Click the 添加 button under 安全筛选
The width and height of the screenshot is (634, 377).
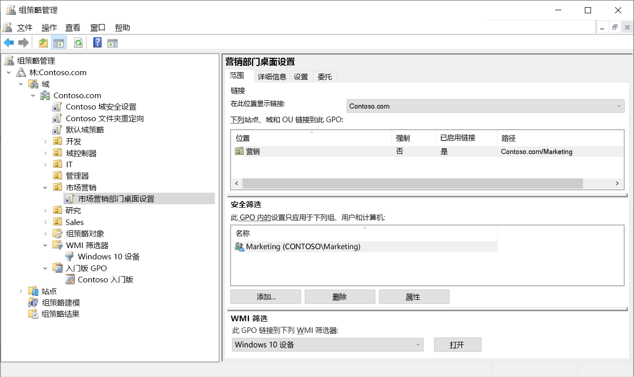(266, 296)
